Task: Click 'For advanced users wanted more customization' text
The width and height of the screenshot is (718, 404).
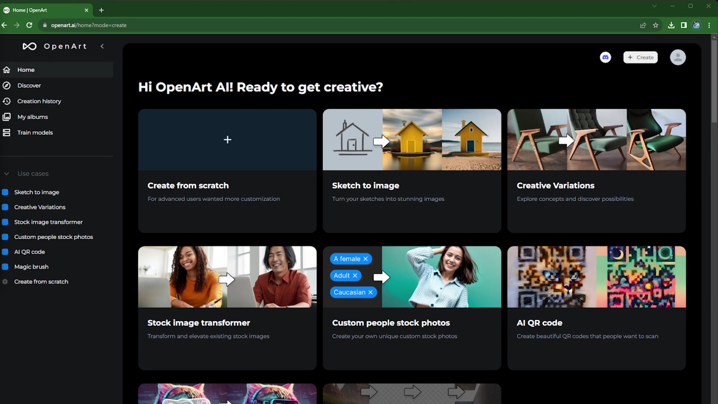Action: (214, 199)
